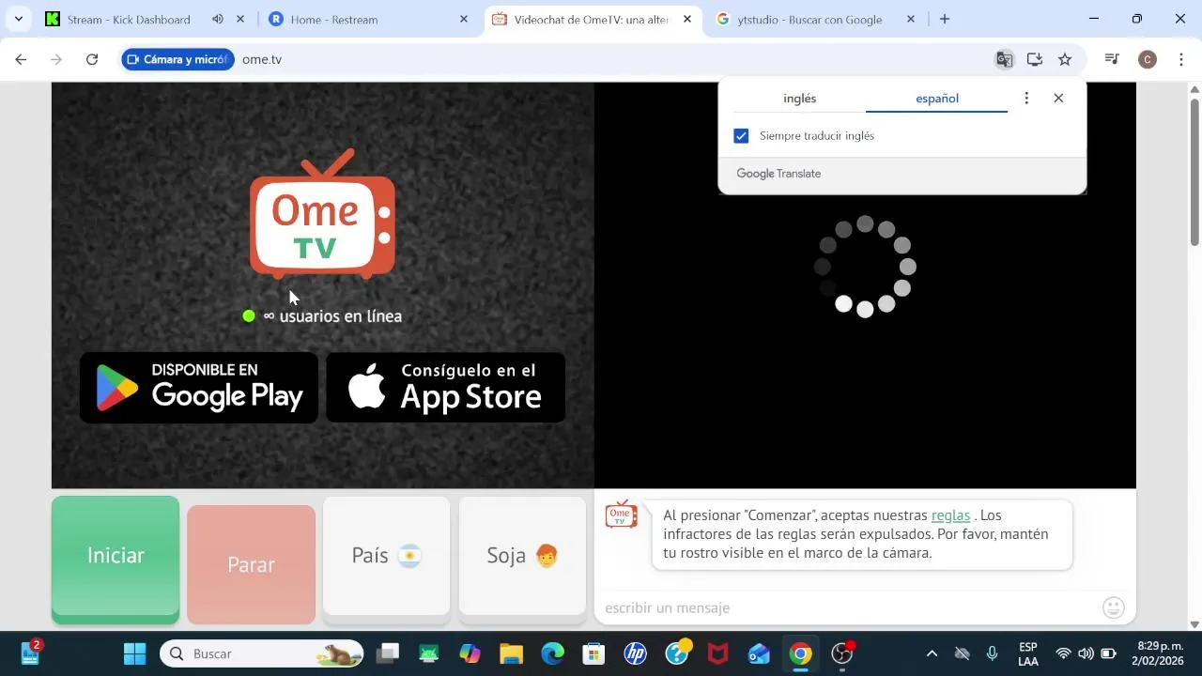The width and height of the screenshot is (1202, 676).
Task: Open File Explorer from taskbar
Action: coord(511,653)
